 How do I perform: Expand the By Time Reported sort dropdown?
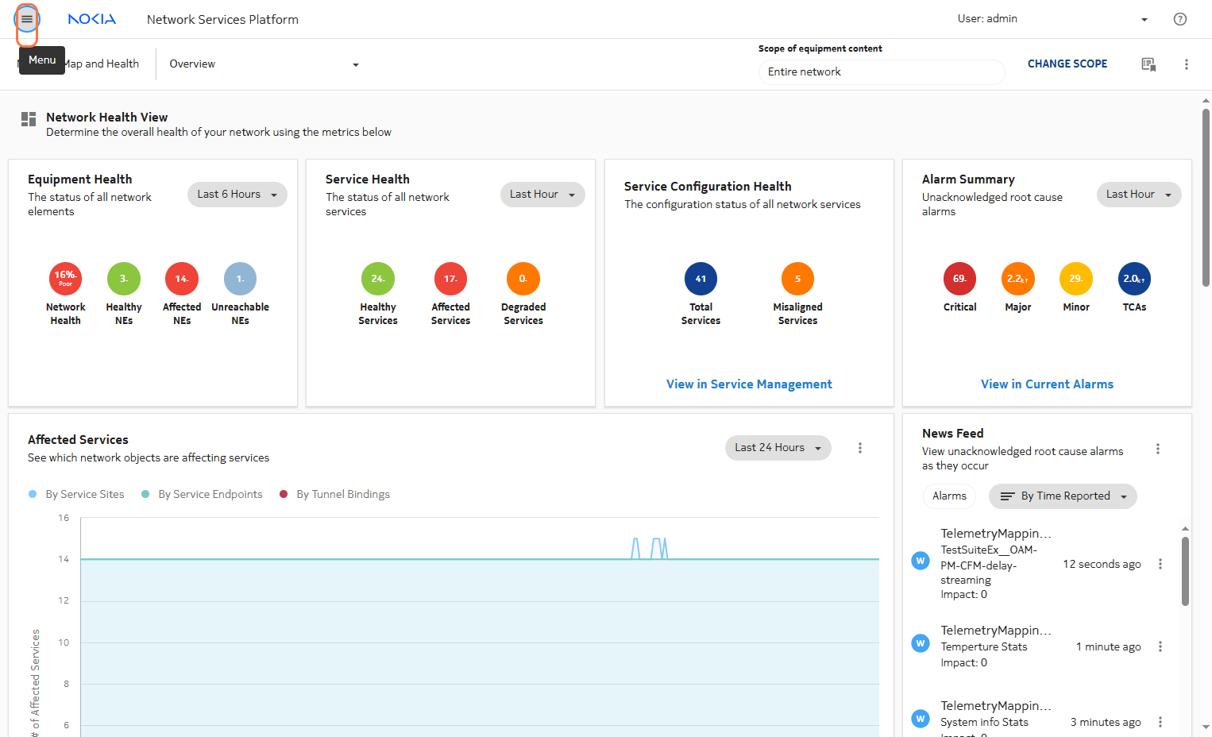1063,496
